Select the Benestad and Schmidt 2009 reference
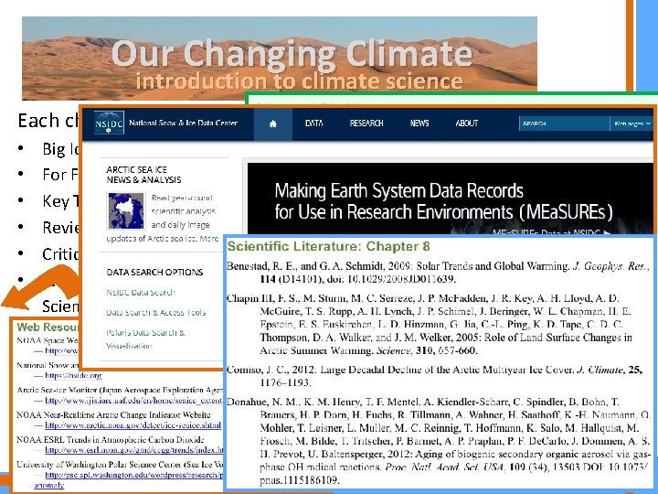The width and height of the screenshot is (658, 494). pyautogui.click(x=438, y=273)
